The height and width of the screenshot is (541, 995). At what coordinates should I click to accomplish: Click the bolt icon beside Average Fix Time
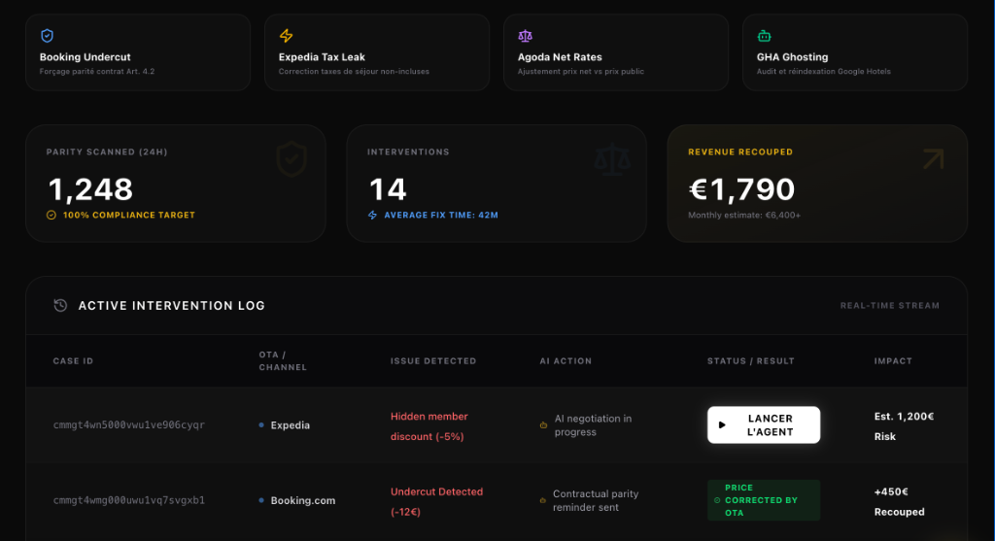pos(372,215)
